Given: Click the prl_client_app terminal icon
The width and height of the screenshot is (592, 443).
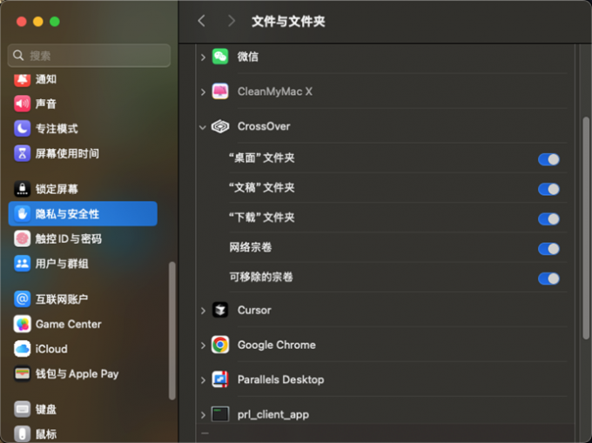Looking at the screenshot, I should pyautogui.click(x=220, y=414).
